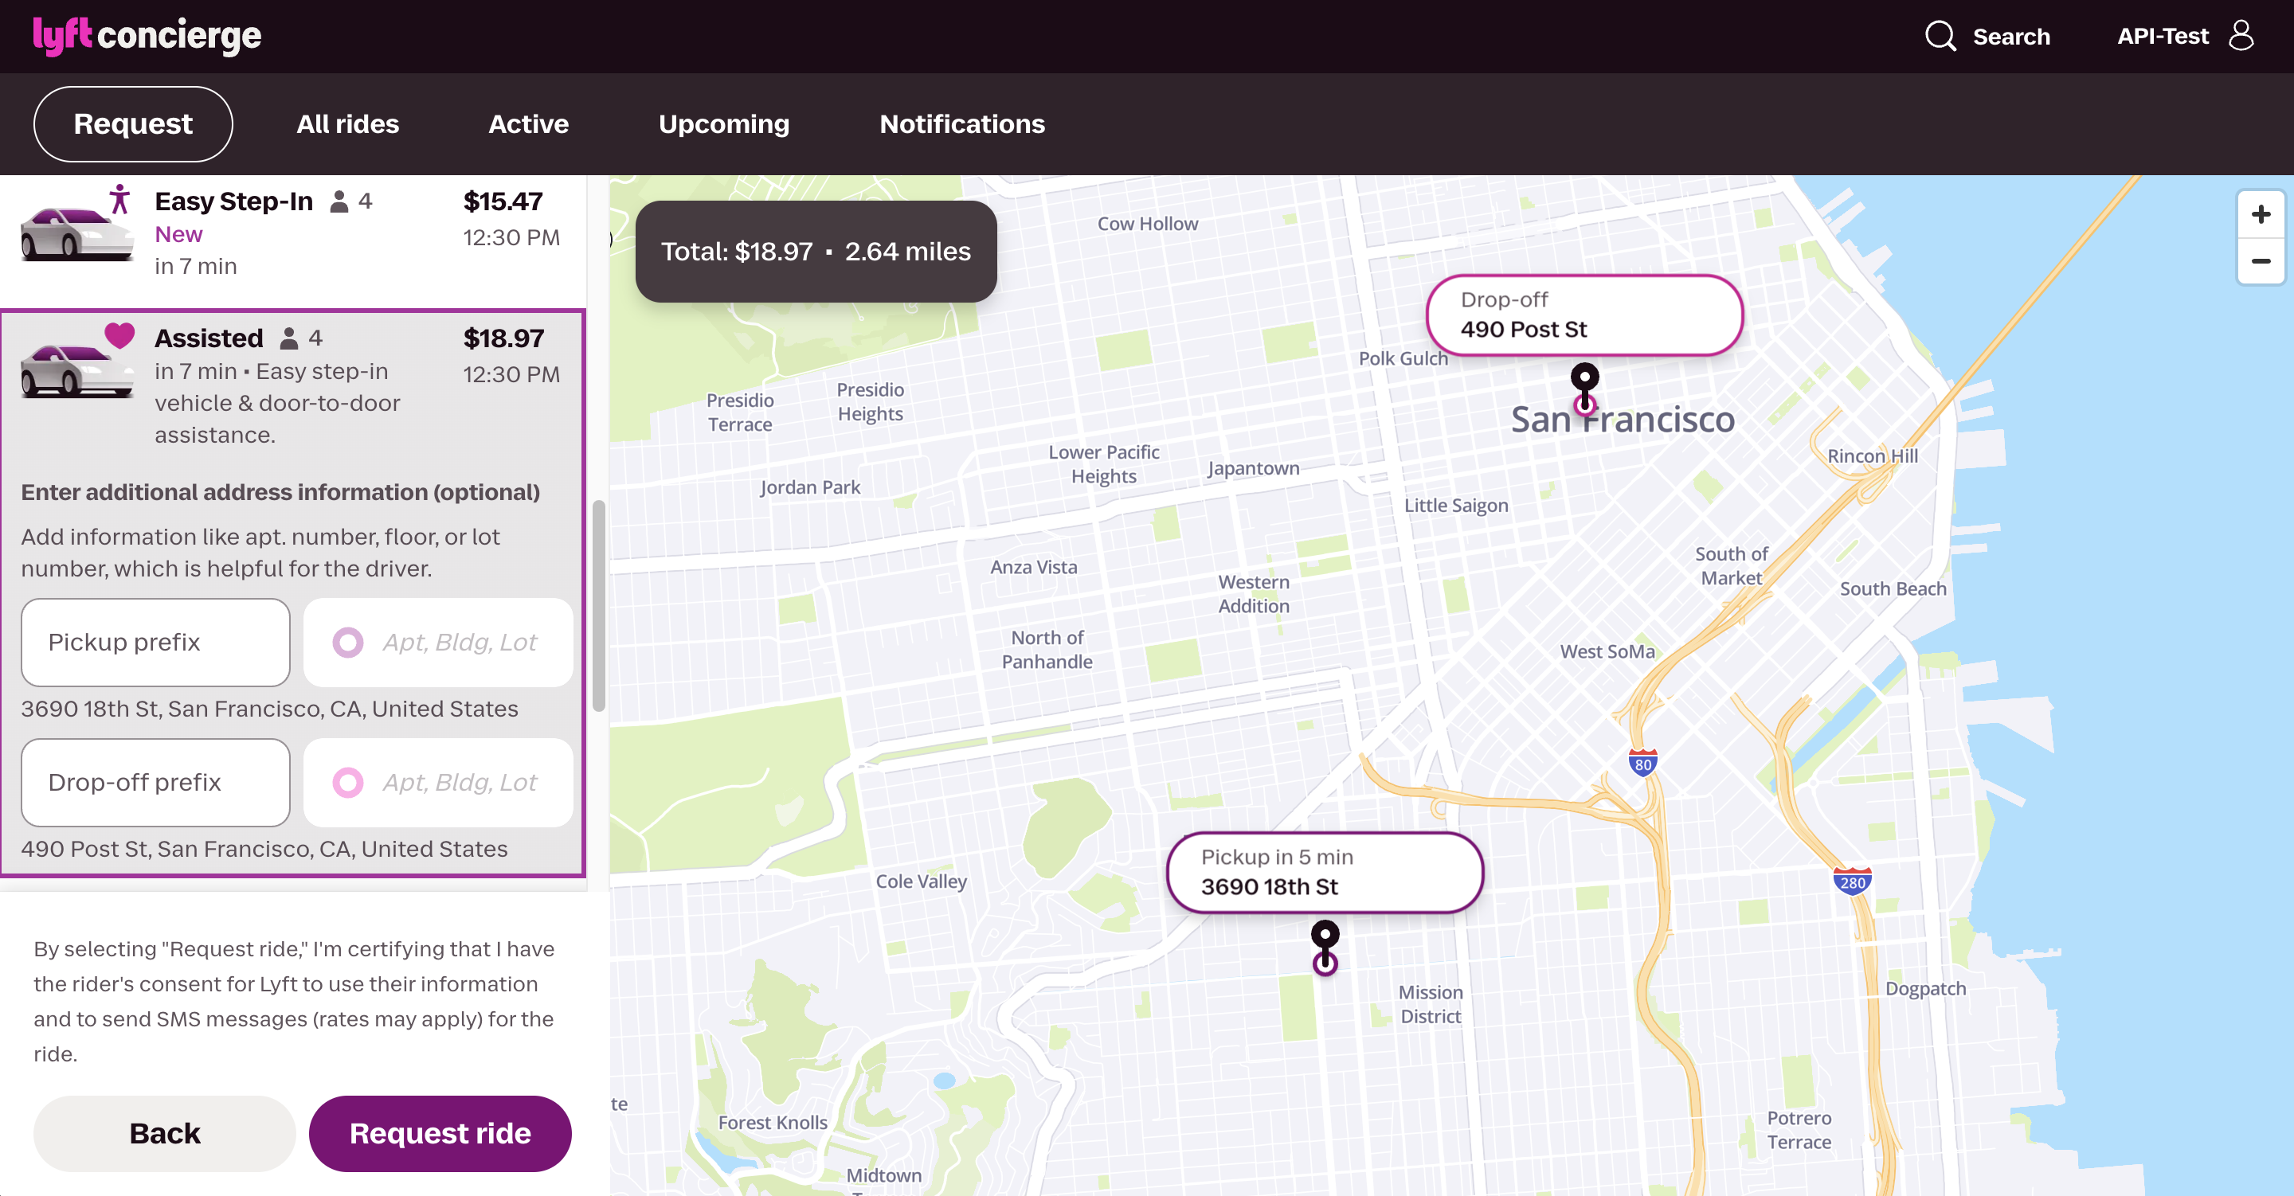Open the Drop-off prefix dropdown
Viewport: 2294px width, 1196px height.
(x=155, y=782)
